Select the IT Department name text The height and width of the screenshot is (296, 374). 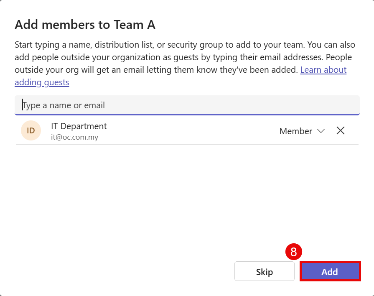point(79,126)
